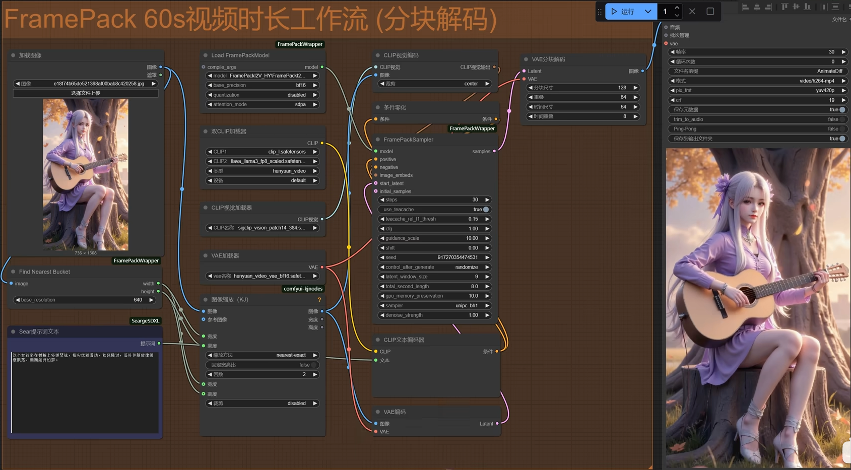Image resolution: width=851 pixels, height=470 pixels.
Task: Collapse the FramePackSampler node via its title dot
Action: tap(378, 140)
